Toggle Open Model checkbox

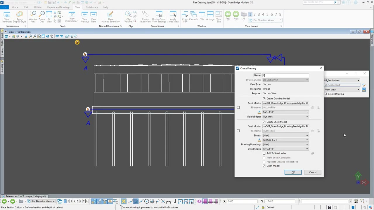[x=264, y=166]
